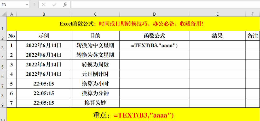
Task: Select the '元旦倒计时' cell
Action: [x=95, y=74]
